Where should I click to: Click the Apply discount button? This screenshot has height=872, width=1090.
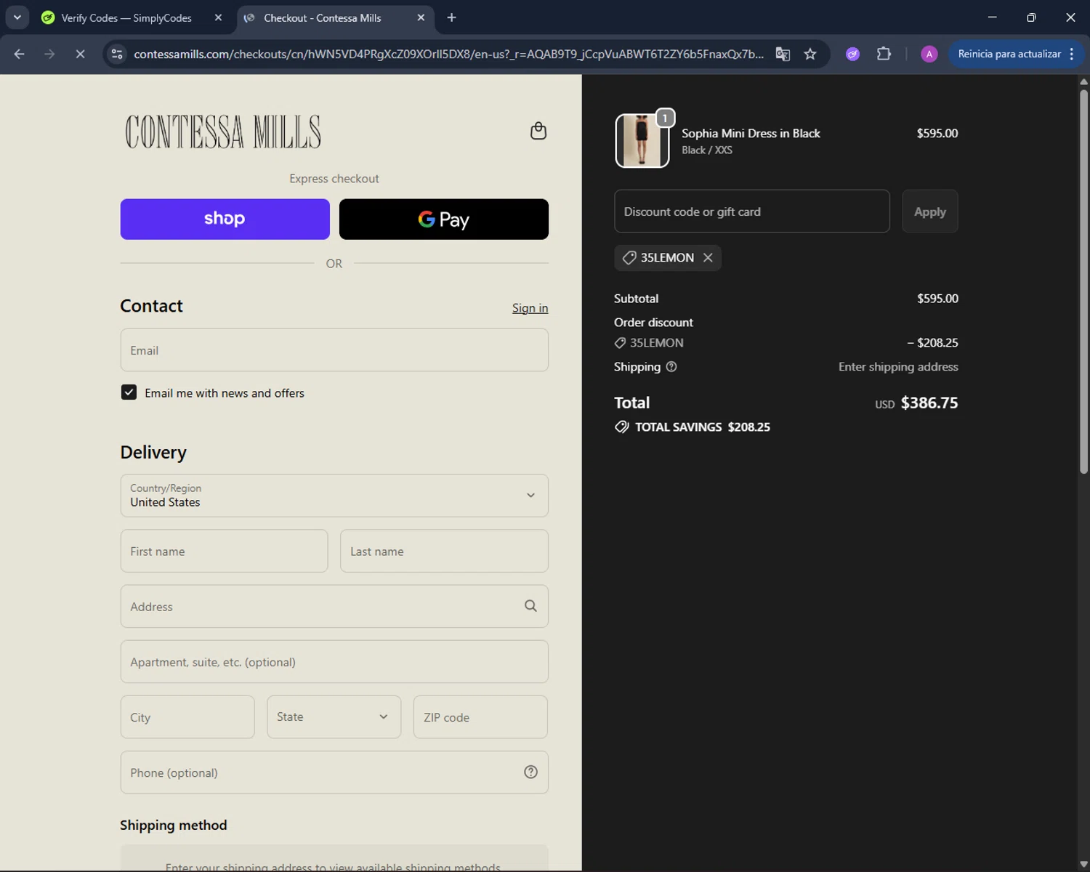(930, 211)
